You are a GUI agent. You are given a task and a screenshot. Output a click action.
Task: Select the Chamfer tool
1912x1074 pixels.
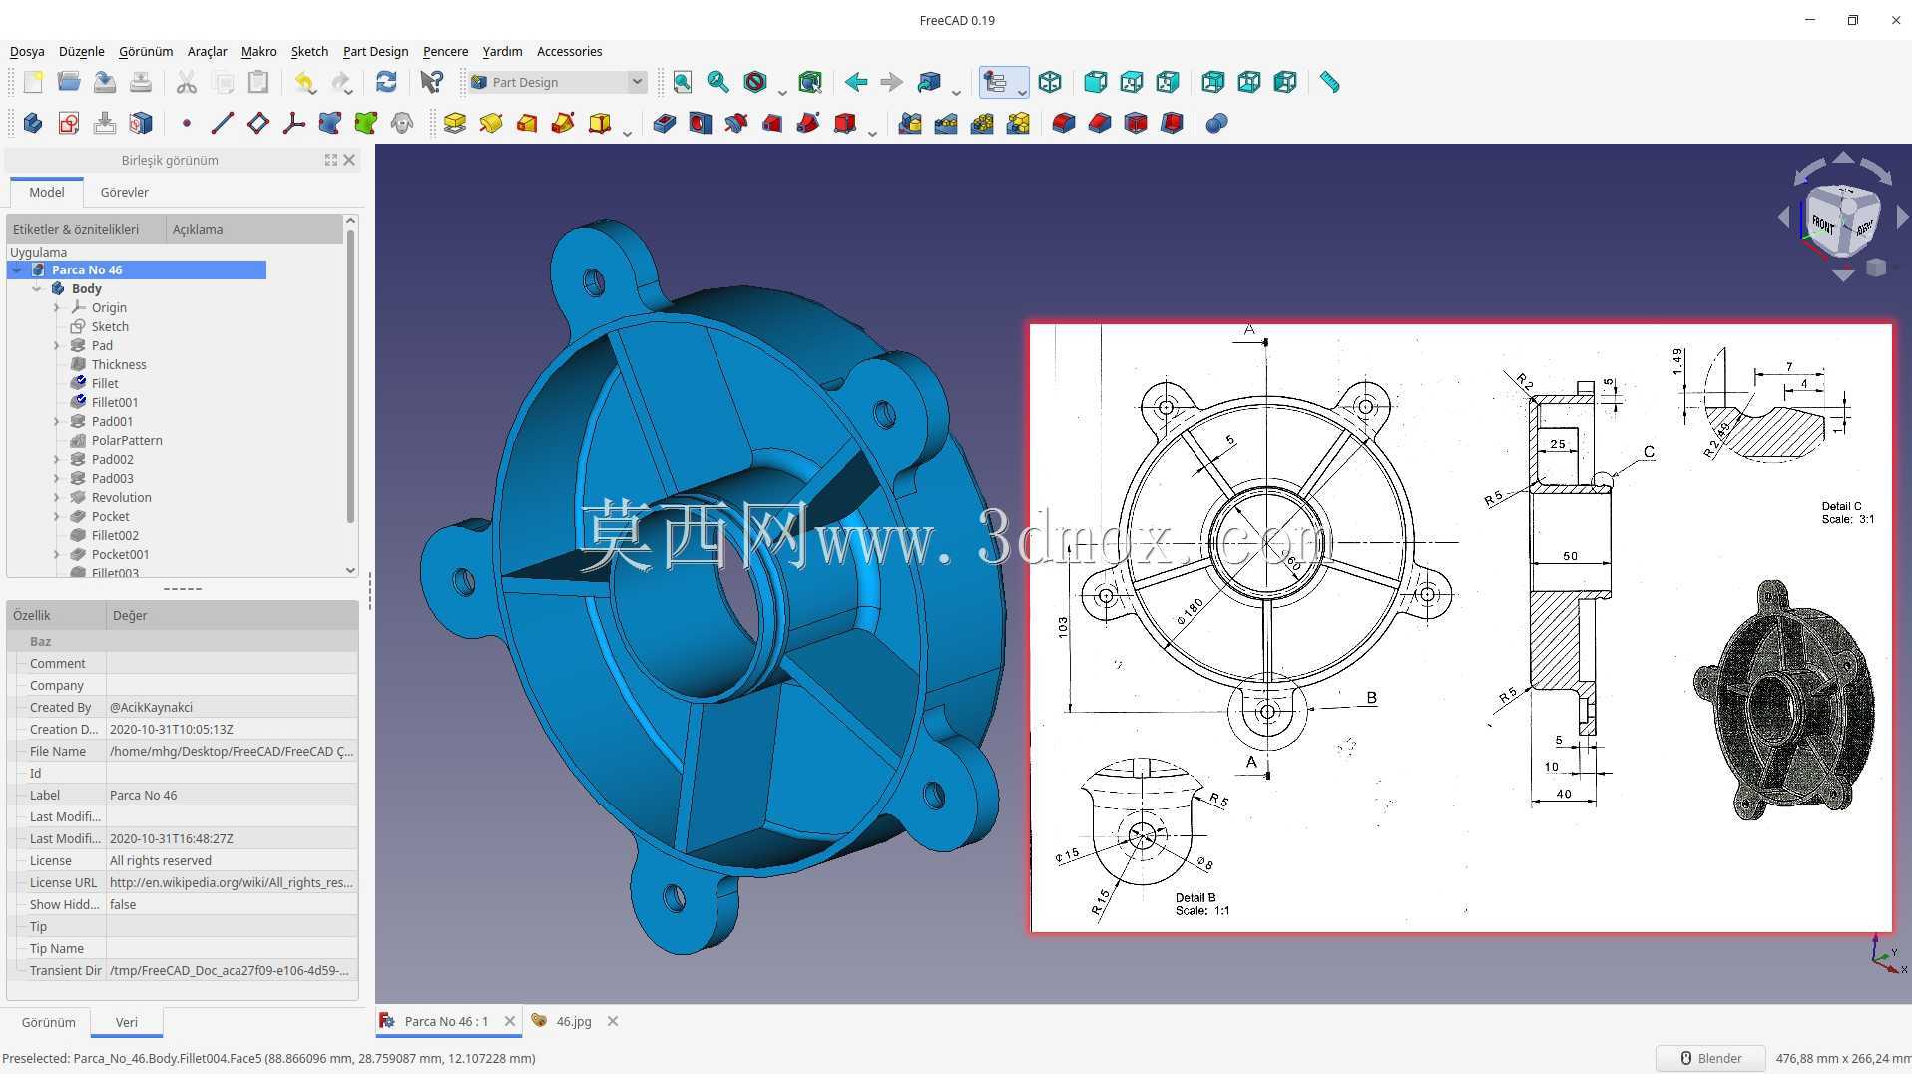[1100, 123]
